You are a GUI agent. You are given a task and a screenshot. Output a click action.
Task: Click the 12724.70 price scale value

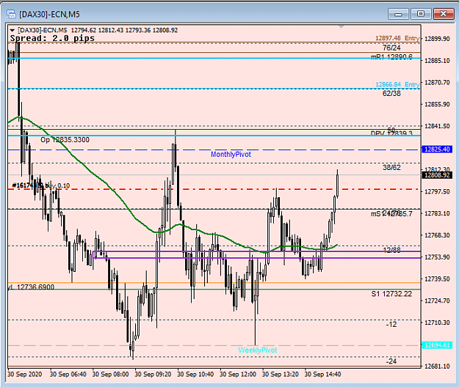tap(438, 301)
